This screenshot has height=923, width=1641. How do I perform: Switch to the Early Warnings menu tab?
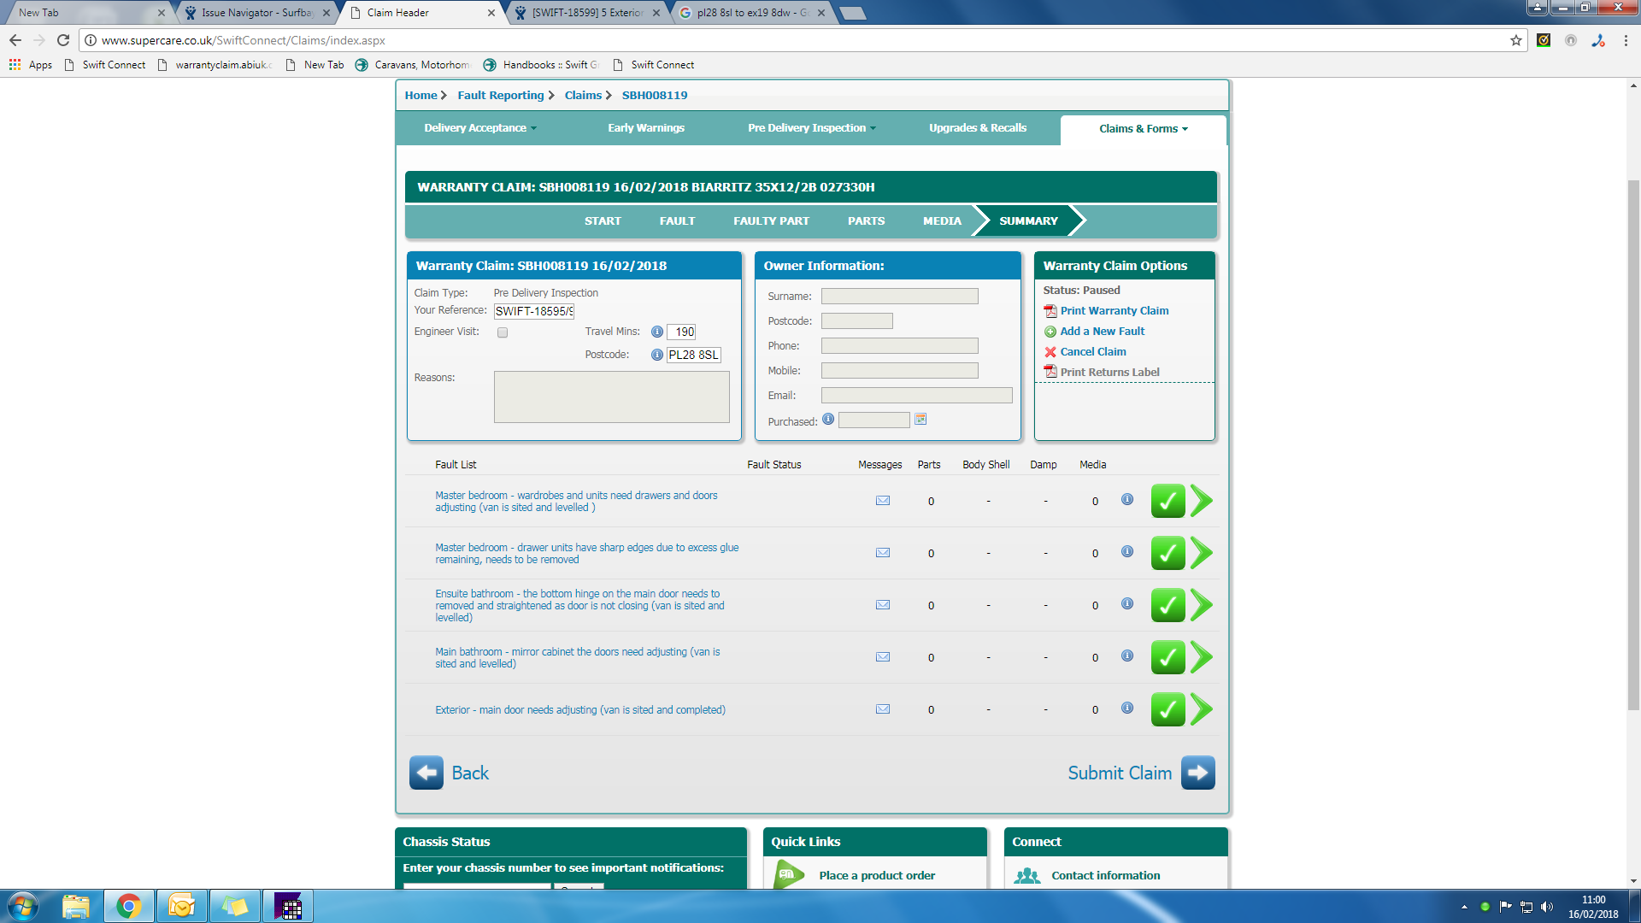(646, 128)
